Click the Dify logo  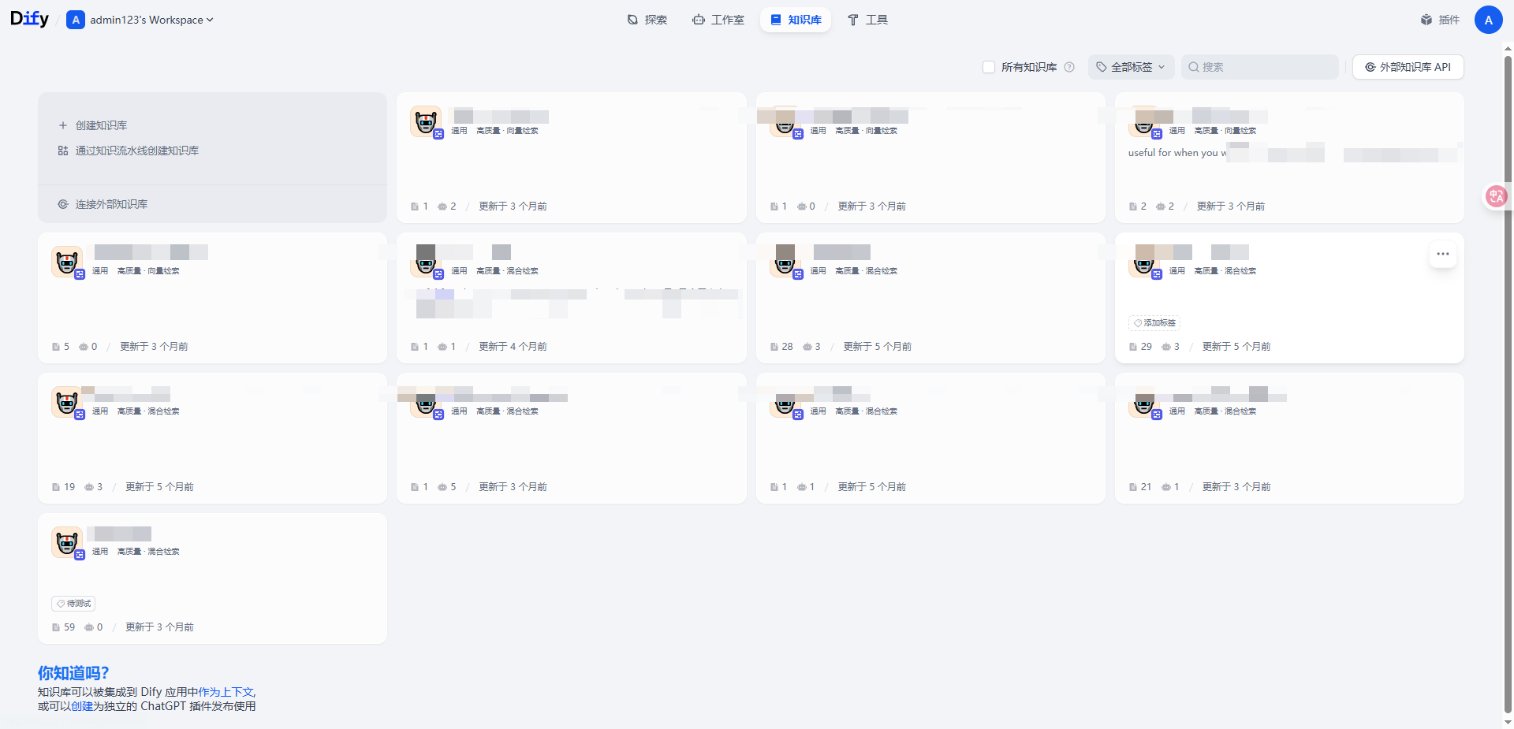[x=29, y=19]
